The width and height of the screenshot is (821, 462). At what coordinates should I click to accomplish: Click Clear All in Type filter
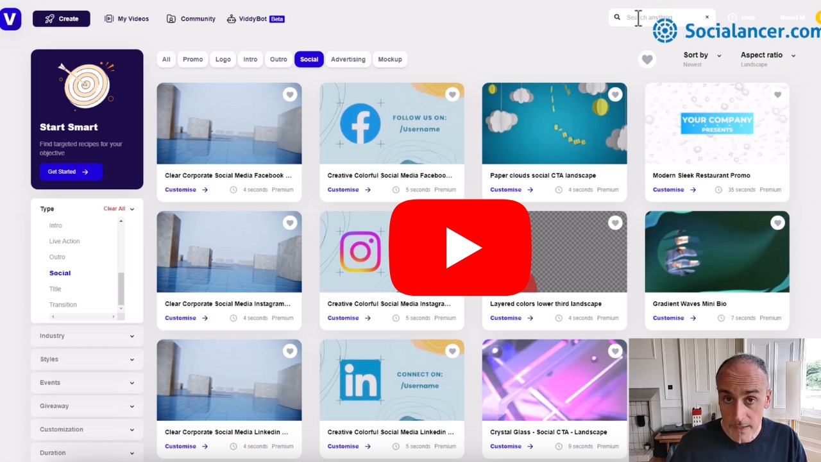coord(115,209)
